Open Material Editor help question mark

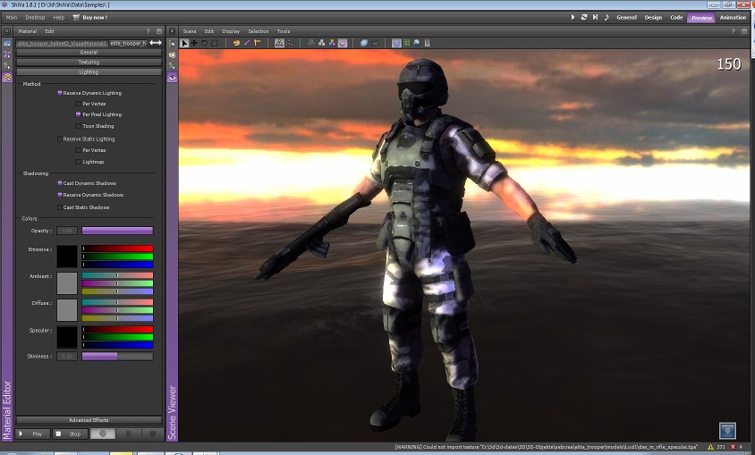[148, 31]
